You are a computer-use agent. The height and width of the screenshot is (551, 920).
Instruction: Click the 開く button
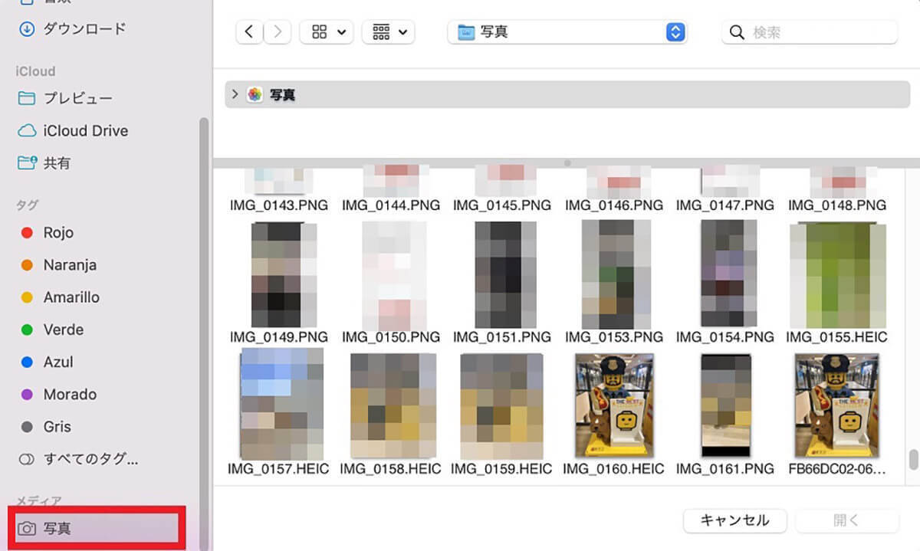(x=846, y=521)
